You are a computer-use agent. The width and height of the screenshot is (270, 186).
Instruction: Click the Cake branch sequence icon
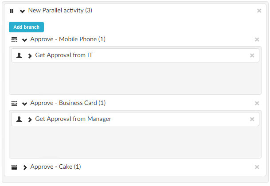(x=14, y=167)
